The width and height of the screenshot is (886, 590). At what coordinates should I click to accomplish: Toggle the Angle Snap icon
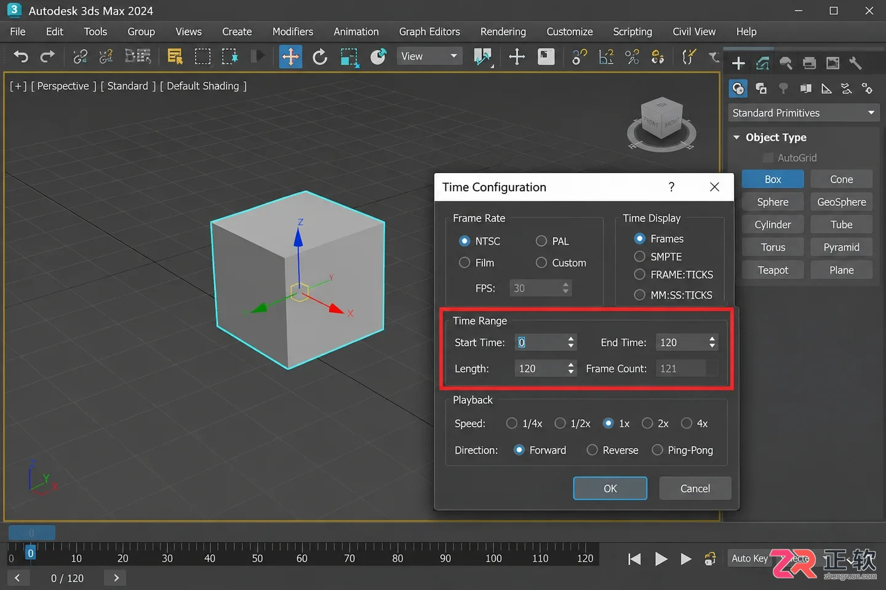[606, 57]
